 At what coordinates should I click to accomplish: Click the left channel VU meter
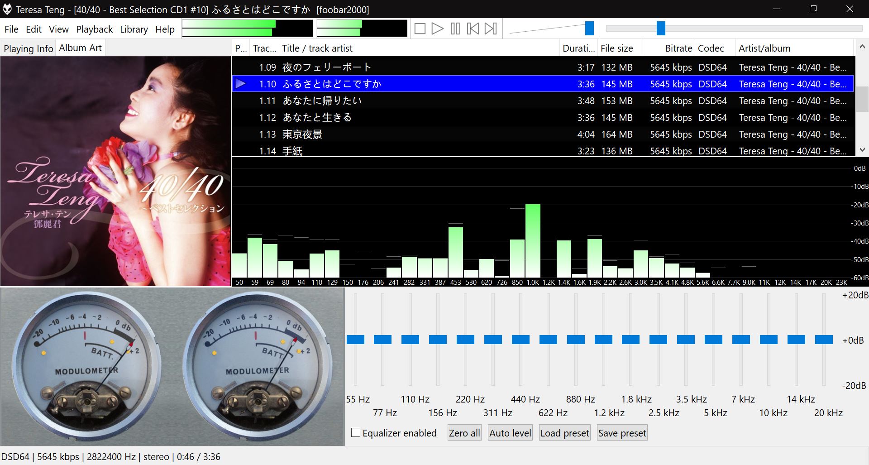coord(86,366)
